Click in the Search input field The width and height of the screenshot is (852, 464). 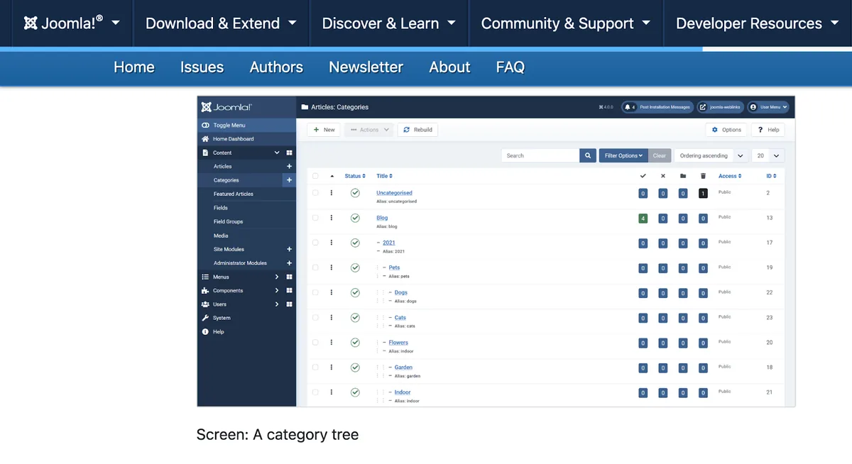(x=540, y=155)
